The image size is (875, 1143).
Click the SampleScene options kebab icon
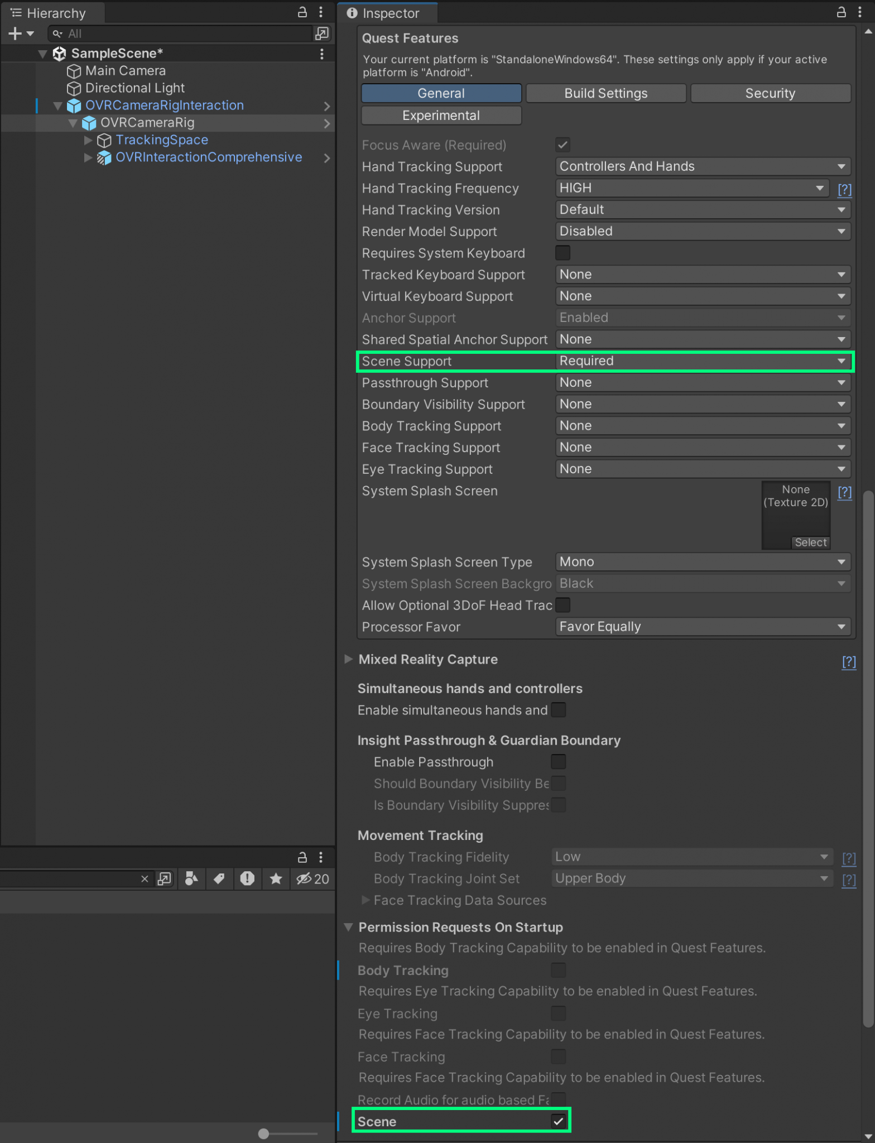(x=321, y=54)
